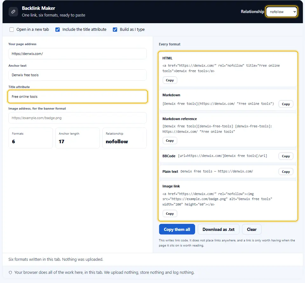This screenshot has height=283, width=305.
Task: Click 'One link, six formats' subtitle
Action: coord(53,15)
